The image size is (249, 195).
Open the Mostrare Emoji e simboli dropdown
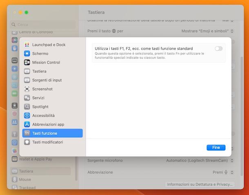pos(207,31)
